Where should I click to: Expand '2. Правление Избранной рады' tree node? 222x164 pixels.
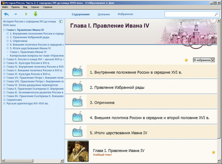[x=8, y=37]
